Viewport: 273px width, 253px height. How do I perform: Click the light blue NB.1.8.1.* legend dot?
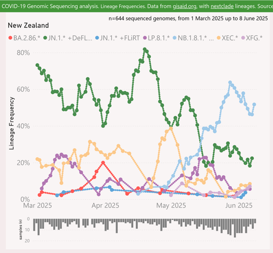coord(175,38)
